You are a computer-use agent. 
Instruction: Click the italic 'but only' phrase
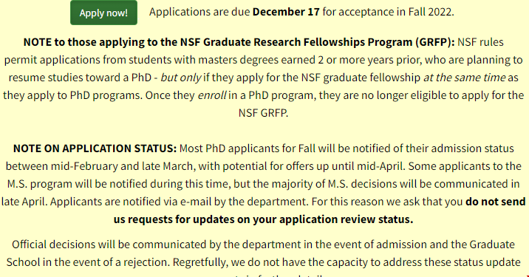(x=181, y=78)
